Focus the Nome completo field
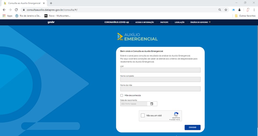Viewport: 258px width, 136px height. point(160,79)
